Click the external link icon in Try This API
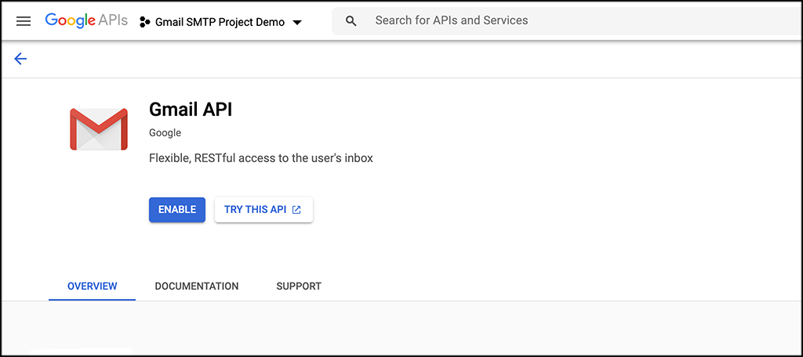 click(x=296, y=210)
